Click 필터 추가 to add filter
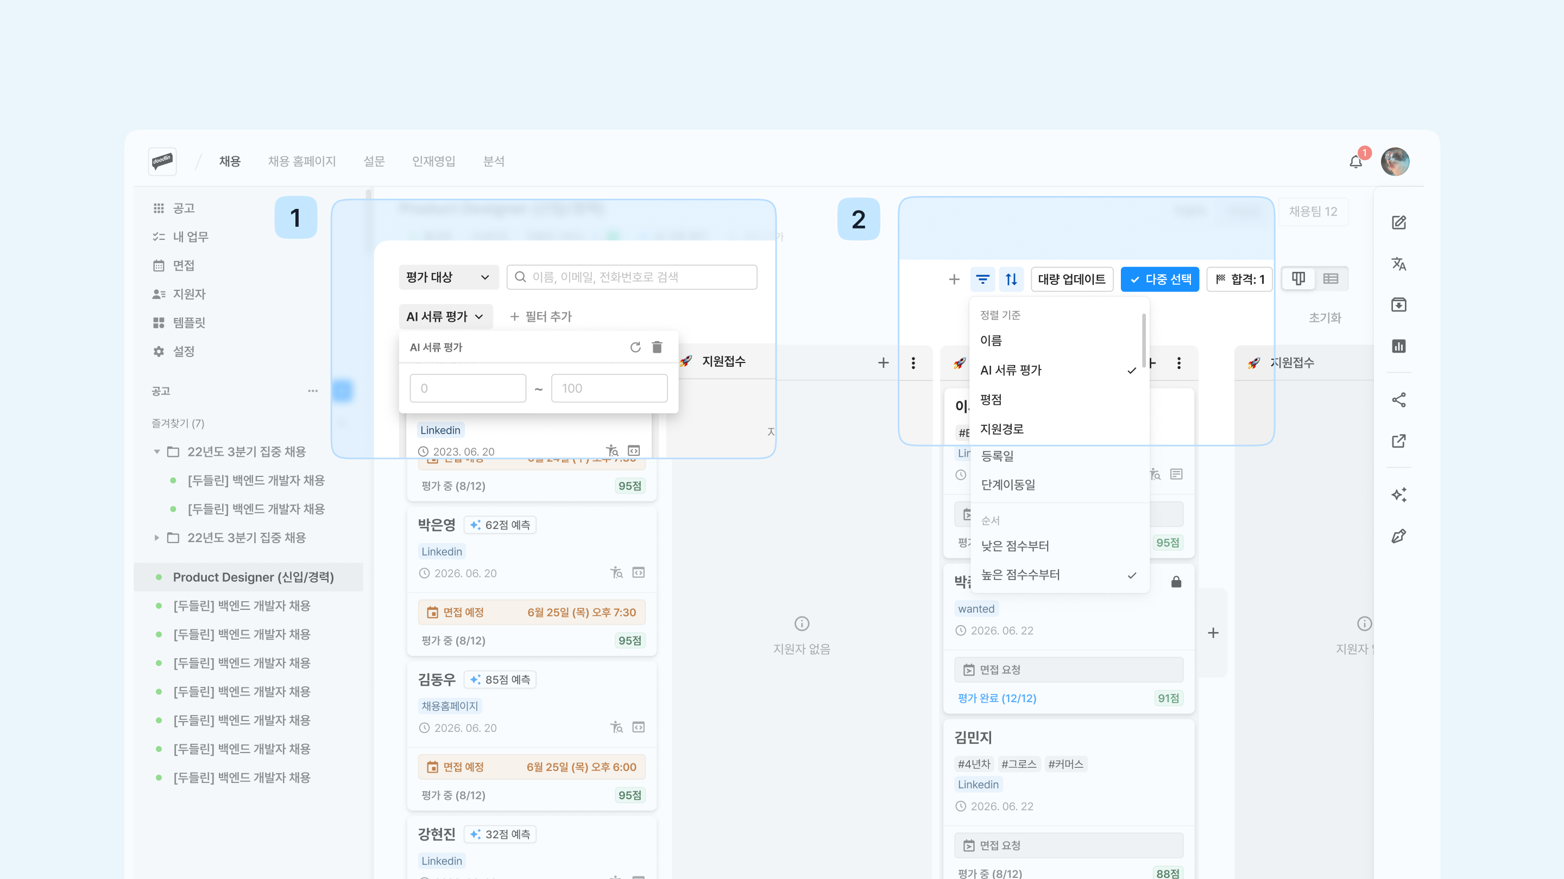The width and height of the screenshot is (1564, 879). click(541, 317)
